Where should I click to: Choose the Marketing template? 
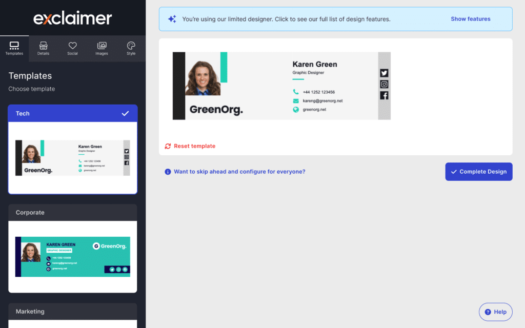(x=73, y=312)
